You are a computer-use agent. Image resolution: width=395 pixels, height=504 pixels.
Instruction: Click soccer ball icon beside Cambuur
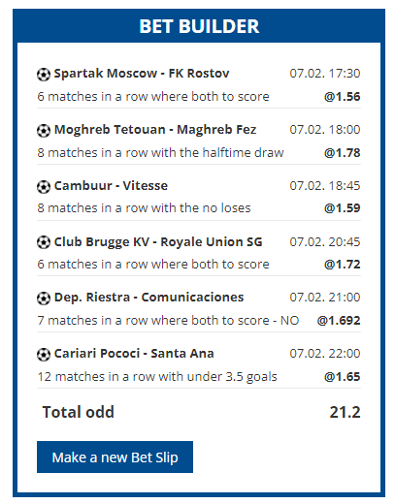(44, 187)
